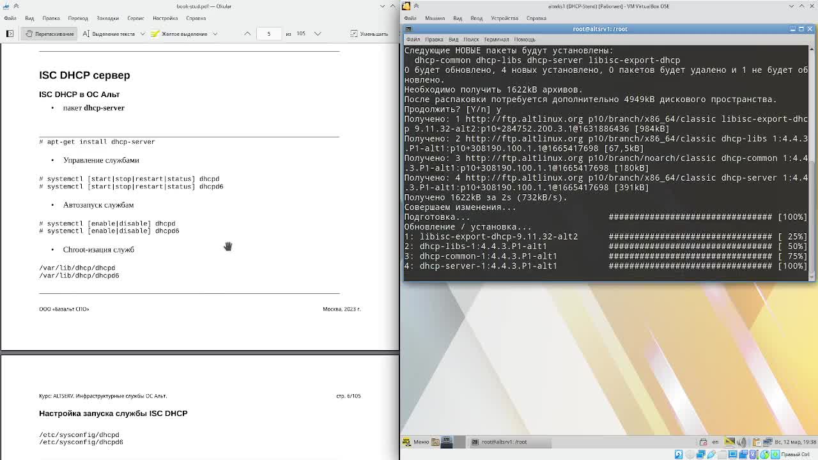
Task: Click the software updates tray icon
Action: (703, 442)
